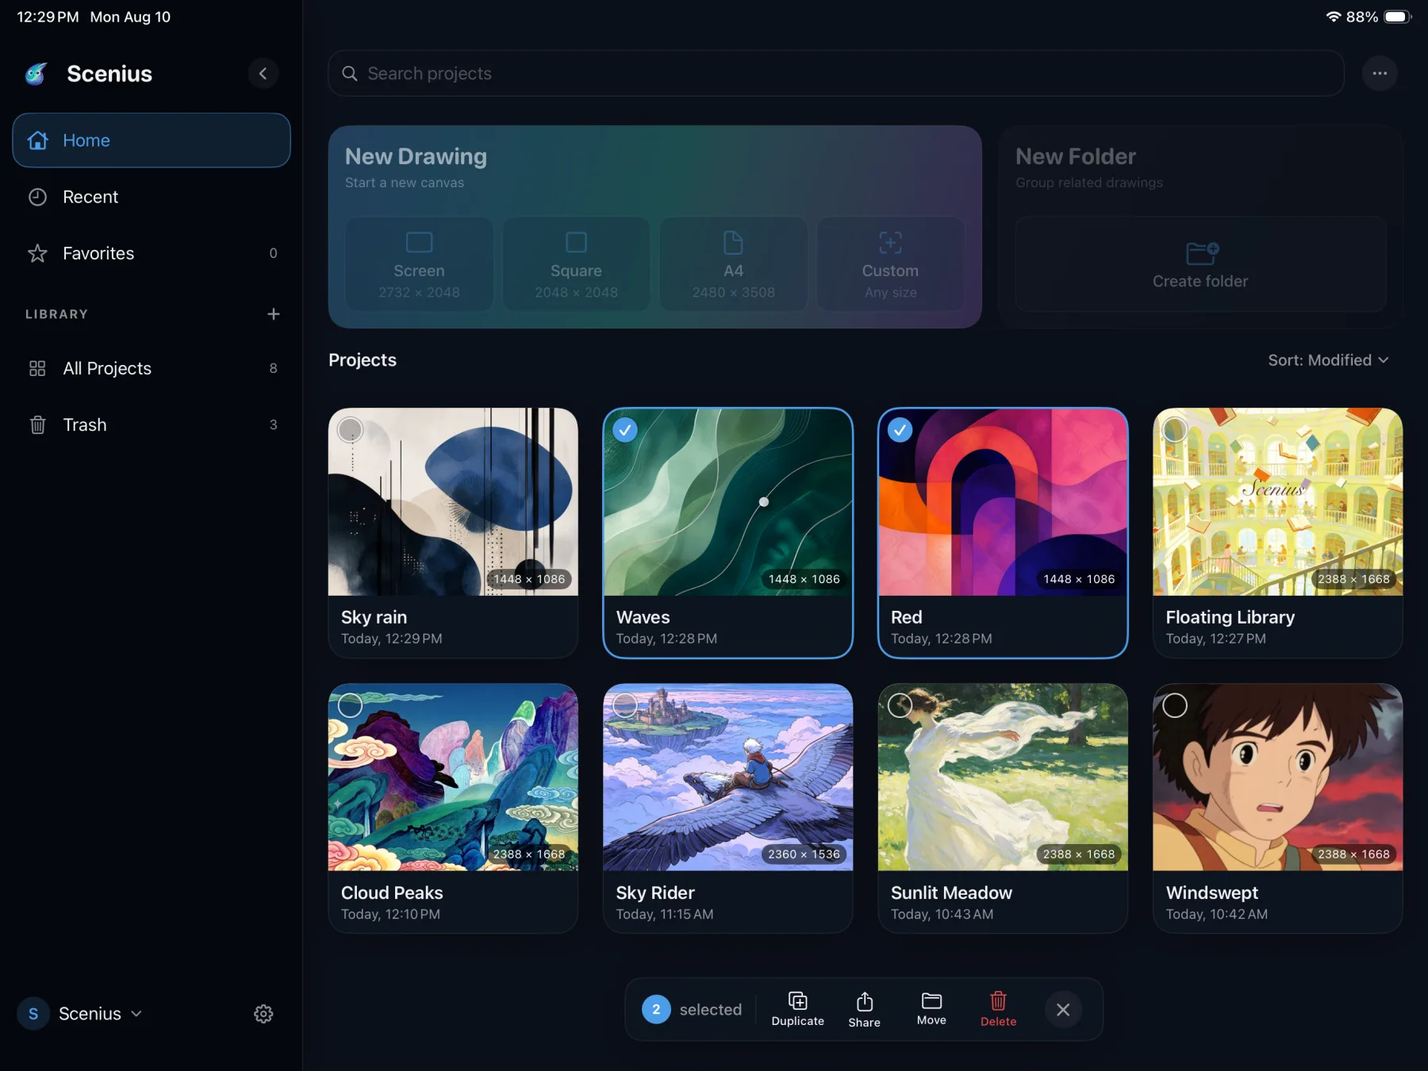
Task: Select the Sunlit Meadow project checkbox
Action: [x=900, y=705]
